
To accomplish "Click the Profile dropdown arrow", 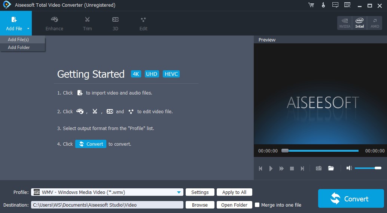I will pos(179,192).
